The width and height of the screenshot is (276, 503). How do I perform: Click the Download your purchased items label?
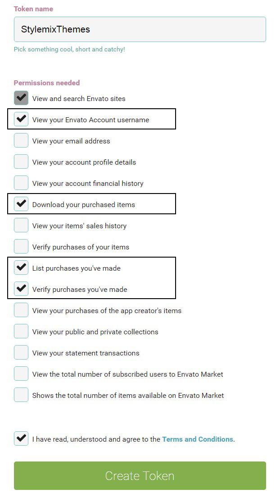pyautogui.click(x=84, y=205)
